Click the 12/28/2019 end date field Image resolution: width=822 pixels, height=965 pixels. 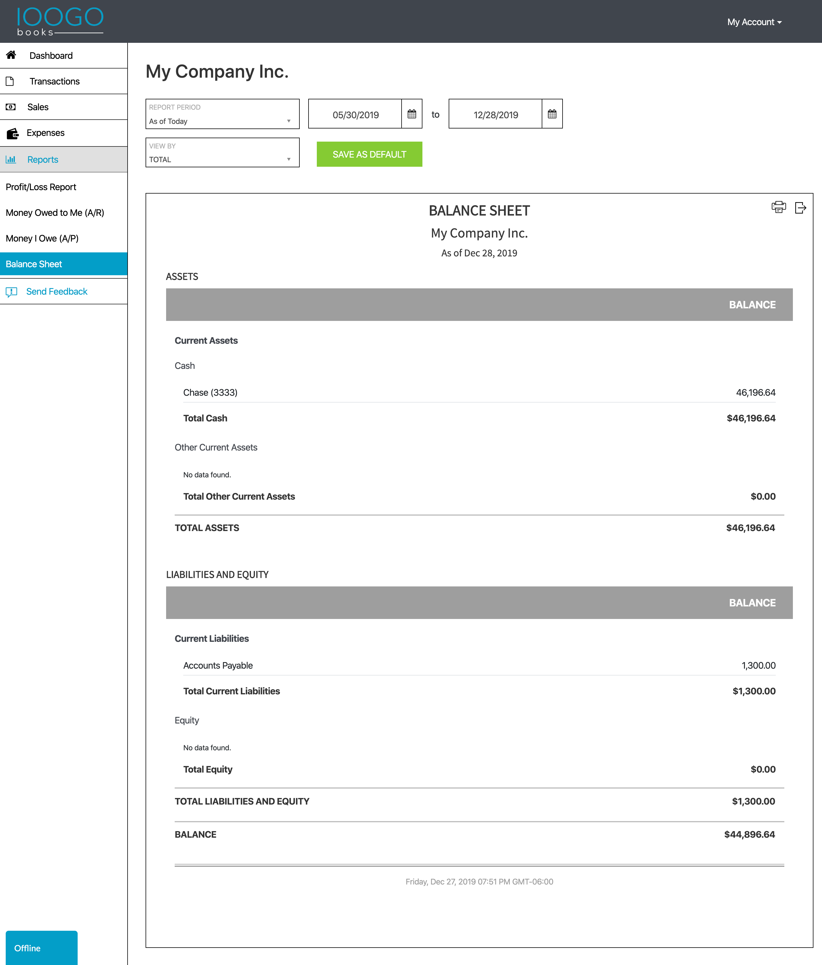[x=495, y=114]
